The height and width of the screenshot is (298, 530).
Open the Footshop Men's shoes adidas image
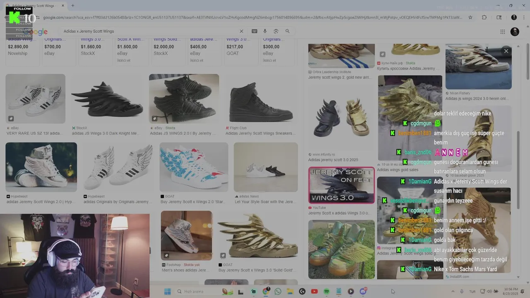[186, 236]
